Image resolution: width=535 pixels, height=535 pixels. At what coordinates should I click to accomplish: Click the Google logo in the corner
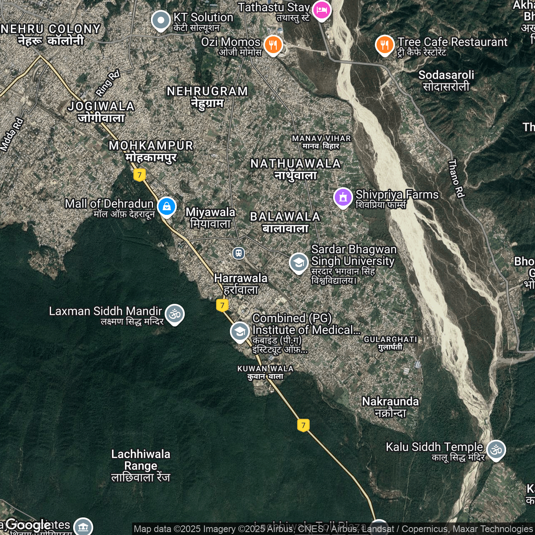[x=28, y=525]
